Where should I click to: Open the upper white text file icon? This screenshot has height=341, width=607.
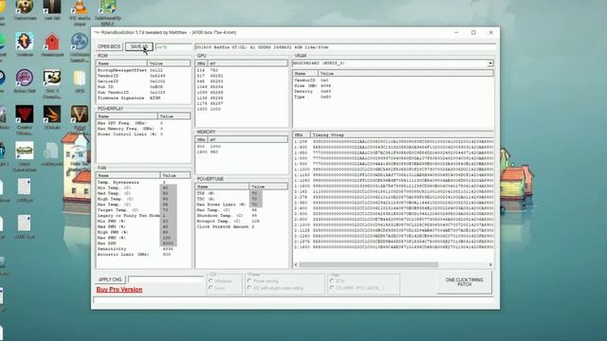[24, 188]
